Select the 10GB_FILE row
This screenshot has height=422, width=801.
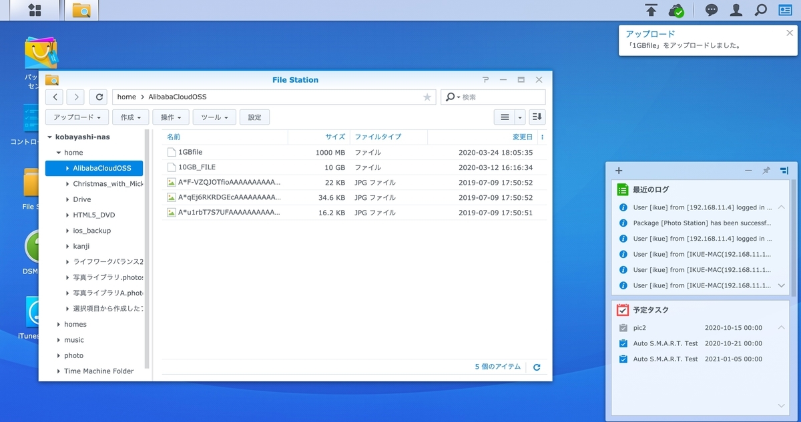point(354,167)
